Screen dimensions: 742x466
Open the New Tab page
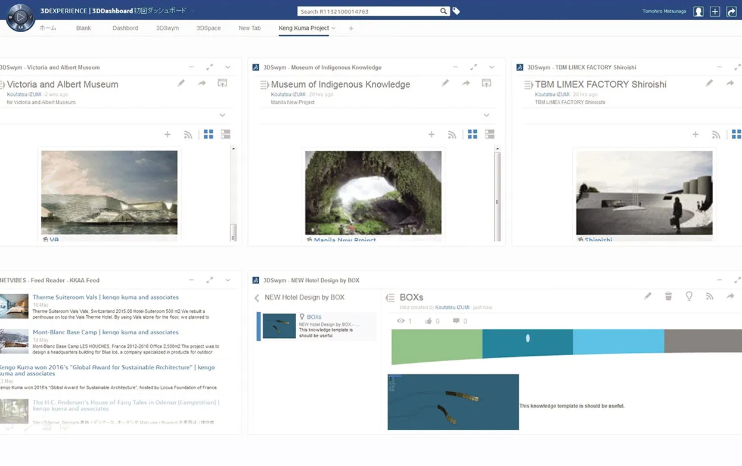point(249,27)
